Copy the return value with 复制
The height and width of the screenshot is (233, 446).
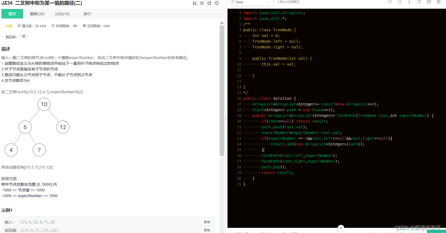[207, 230]
